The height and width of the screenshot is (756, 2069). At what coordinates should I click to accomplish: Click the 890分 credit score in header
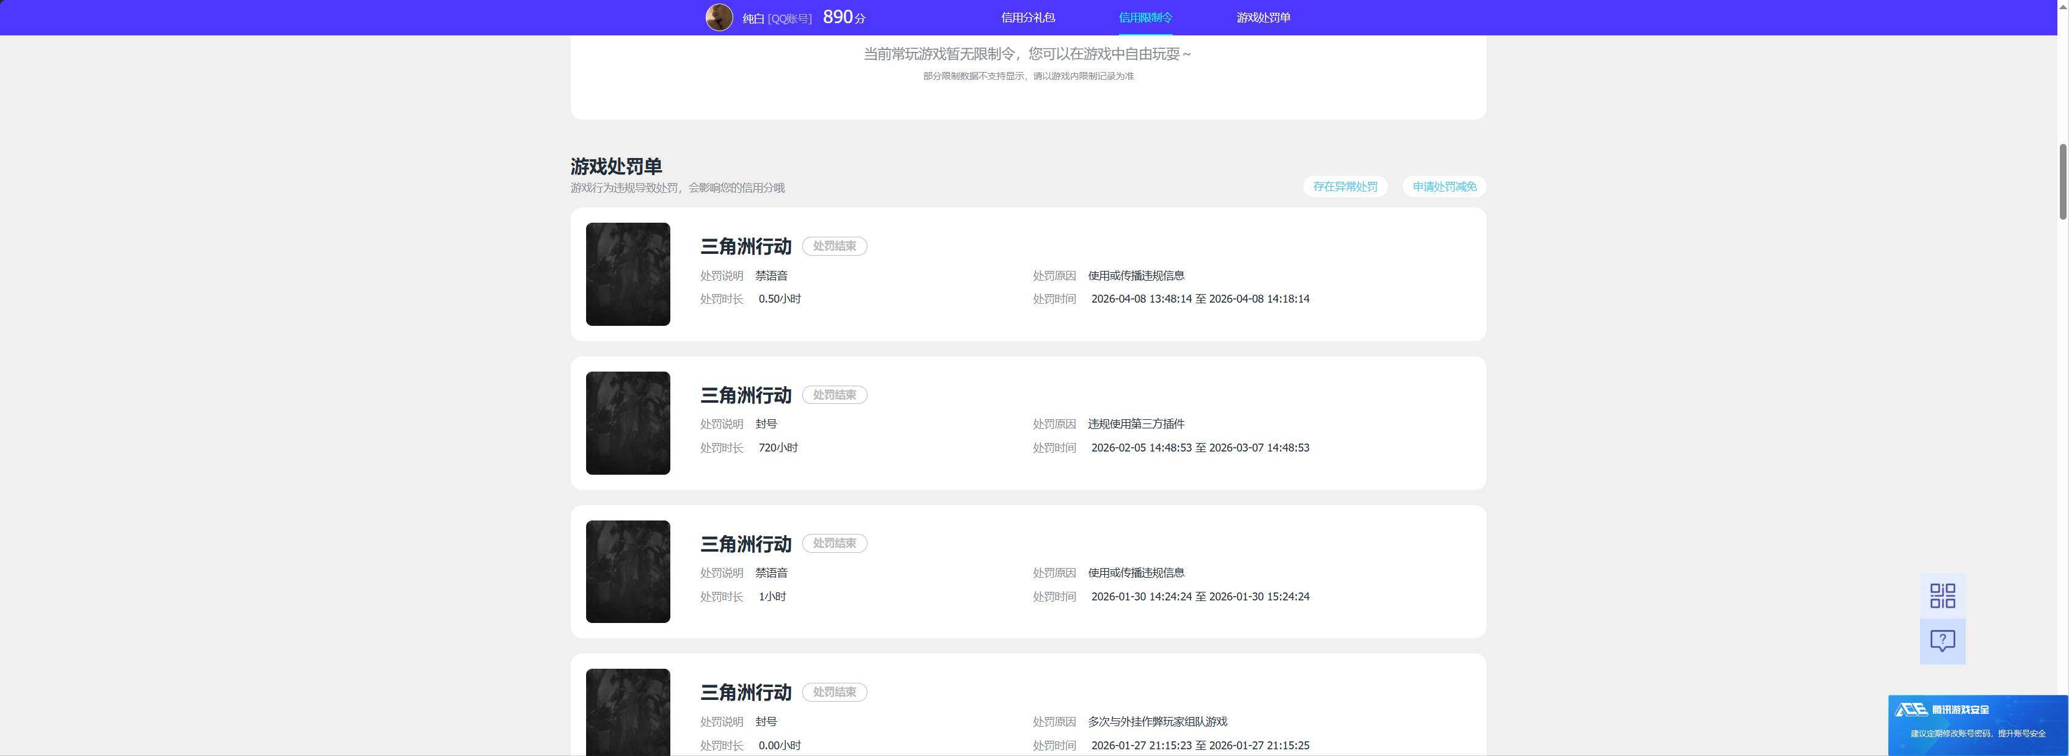(844, 17)
